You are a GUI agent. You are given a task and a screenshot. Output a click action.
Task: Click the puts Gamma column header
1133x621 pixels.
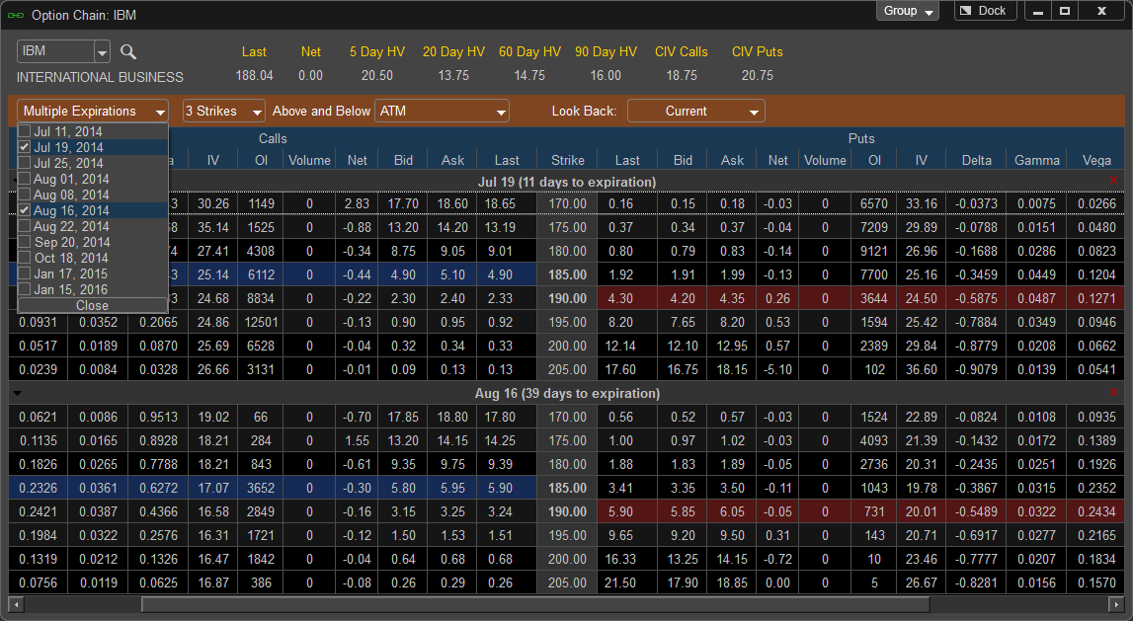point(1037,160)
